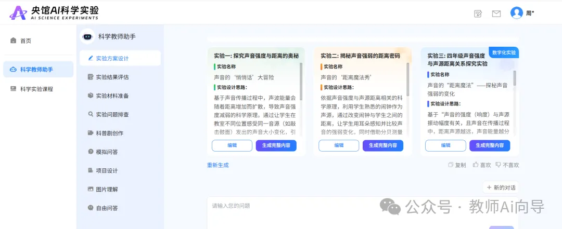This screenshot has height=229, width=562.
Task: Go to 首页 in the left sidebar
Action: point(39,41)
